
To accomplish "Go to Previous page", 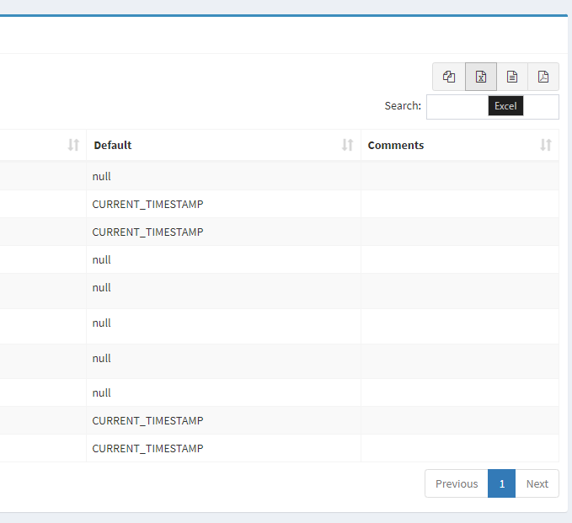I will (x=457, y=483).
